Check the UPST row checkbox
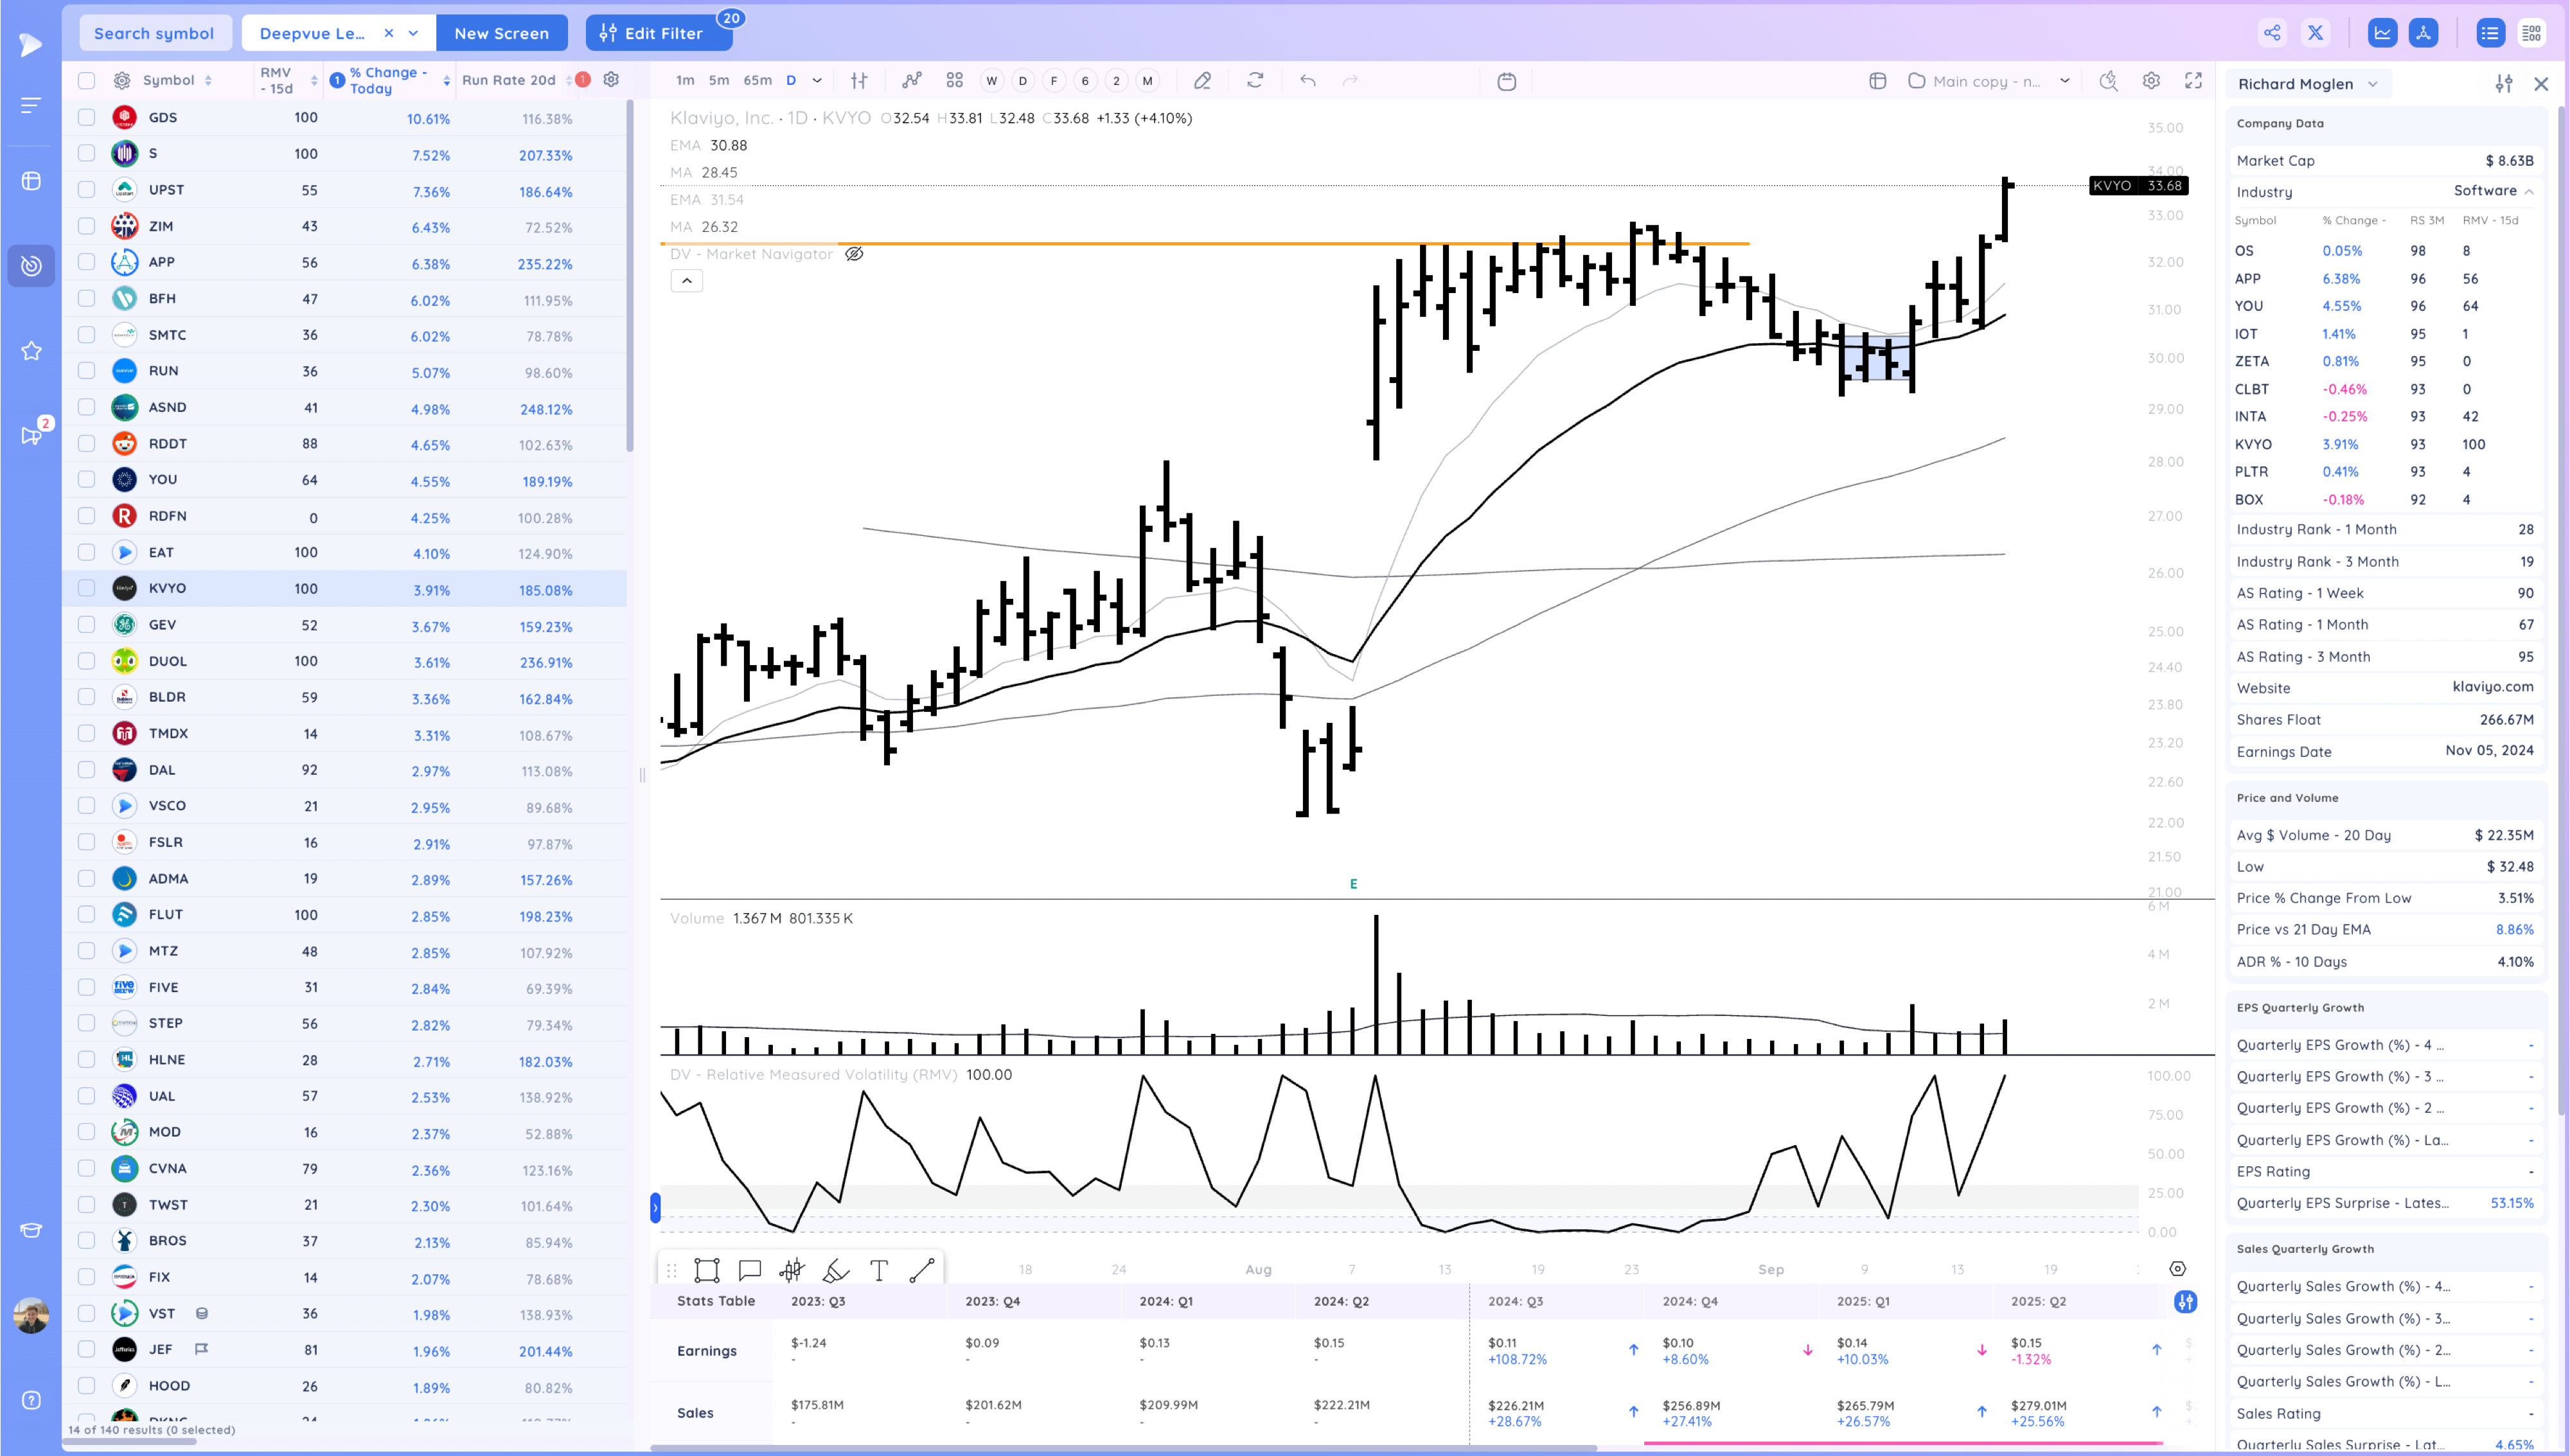This screenshot has width=2570, height=1456. pos(87,190)
